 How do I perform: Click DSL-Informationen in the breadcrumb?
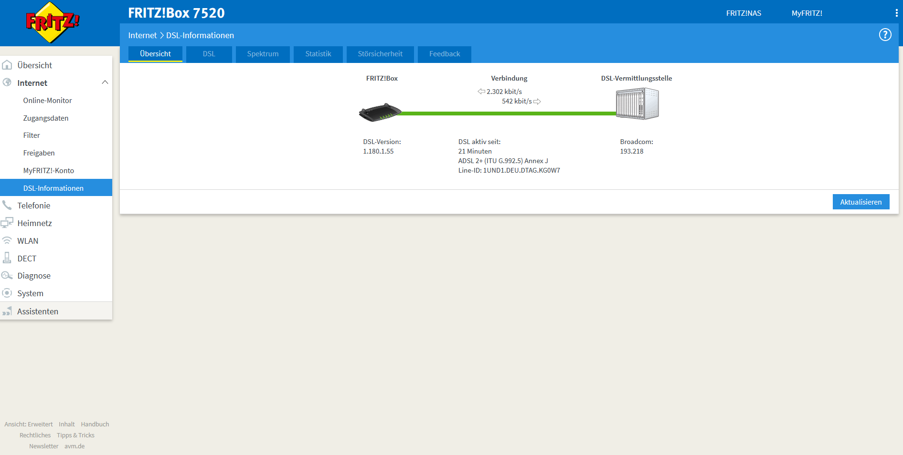200,35
